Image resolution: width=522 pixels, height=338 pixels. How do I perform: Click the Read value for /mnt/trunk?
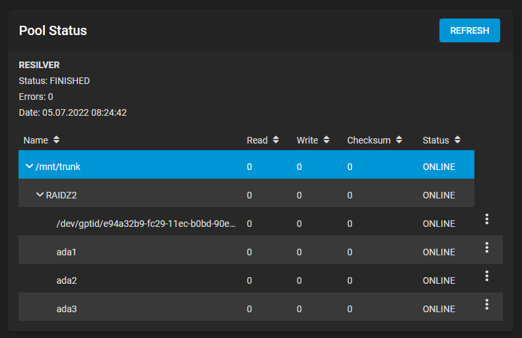click(x=249, y=167)
